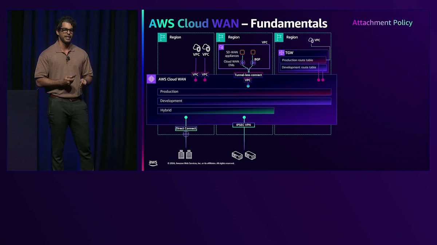This screenshot has width=437, height=245.
Task: Click the Production route table box
Action: (303, 60)
